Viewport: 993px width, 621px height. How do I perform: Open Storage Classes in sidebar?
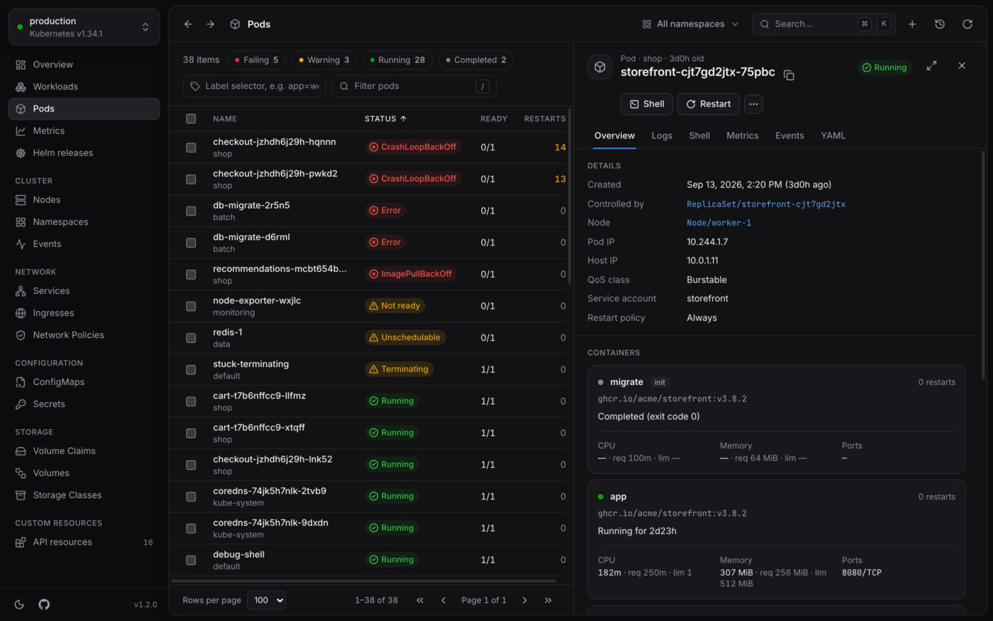[84, 495]
